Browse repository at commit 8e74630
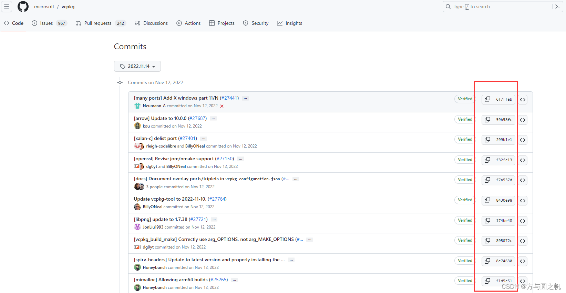Screen dimensions: 566x293 point(523,261)
